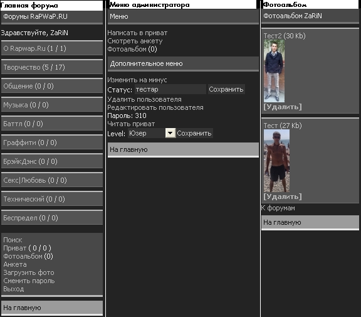This screenshot has height=317, width=361.
Task: Save level with Сохранить next to Юзер
Action: point(194,133)
